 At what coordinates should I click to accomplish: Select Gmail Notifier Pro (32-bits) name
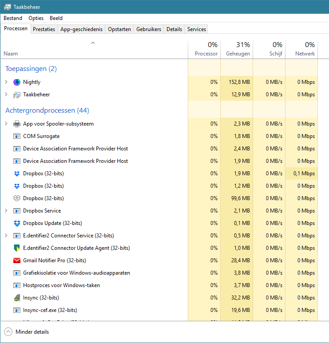pyautogui.click(x=55, y=260)
